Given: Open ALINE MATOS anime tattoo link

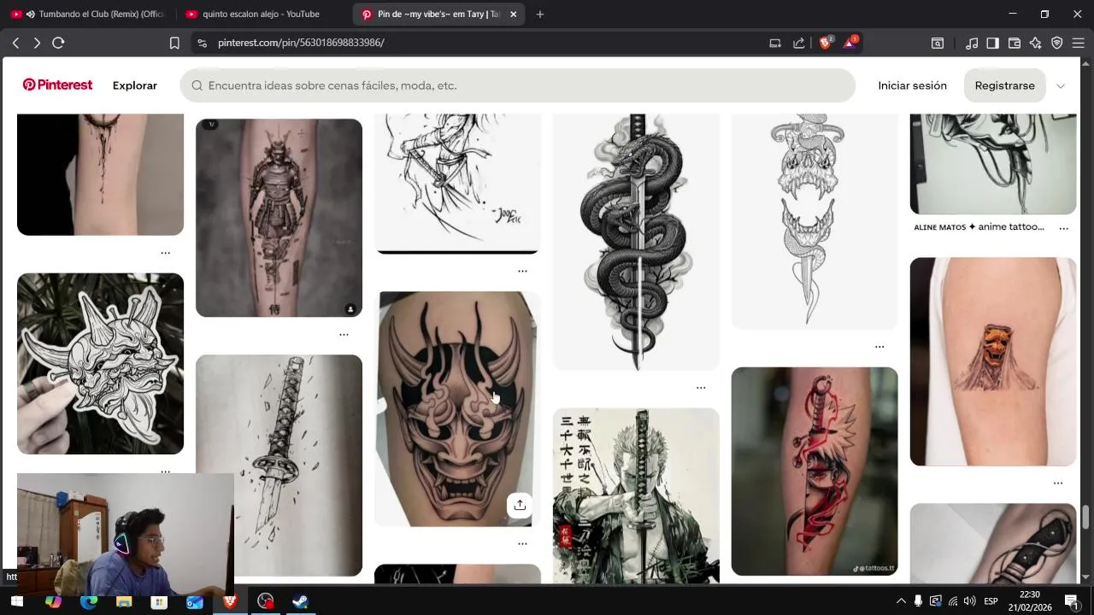Looking at the screenshot, I should pyautogui.click(x=979, y=227).
